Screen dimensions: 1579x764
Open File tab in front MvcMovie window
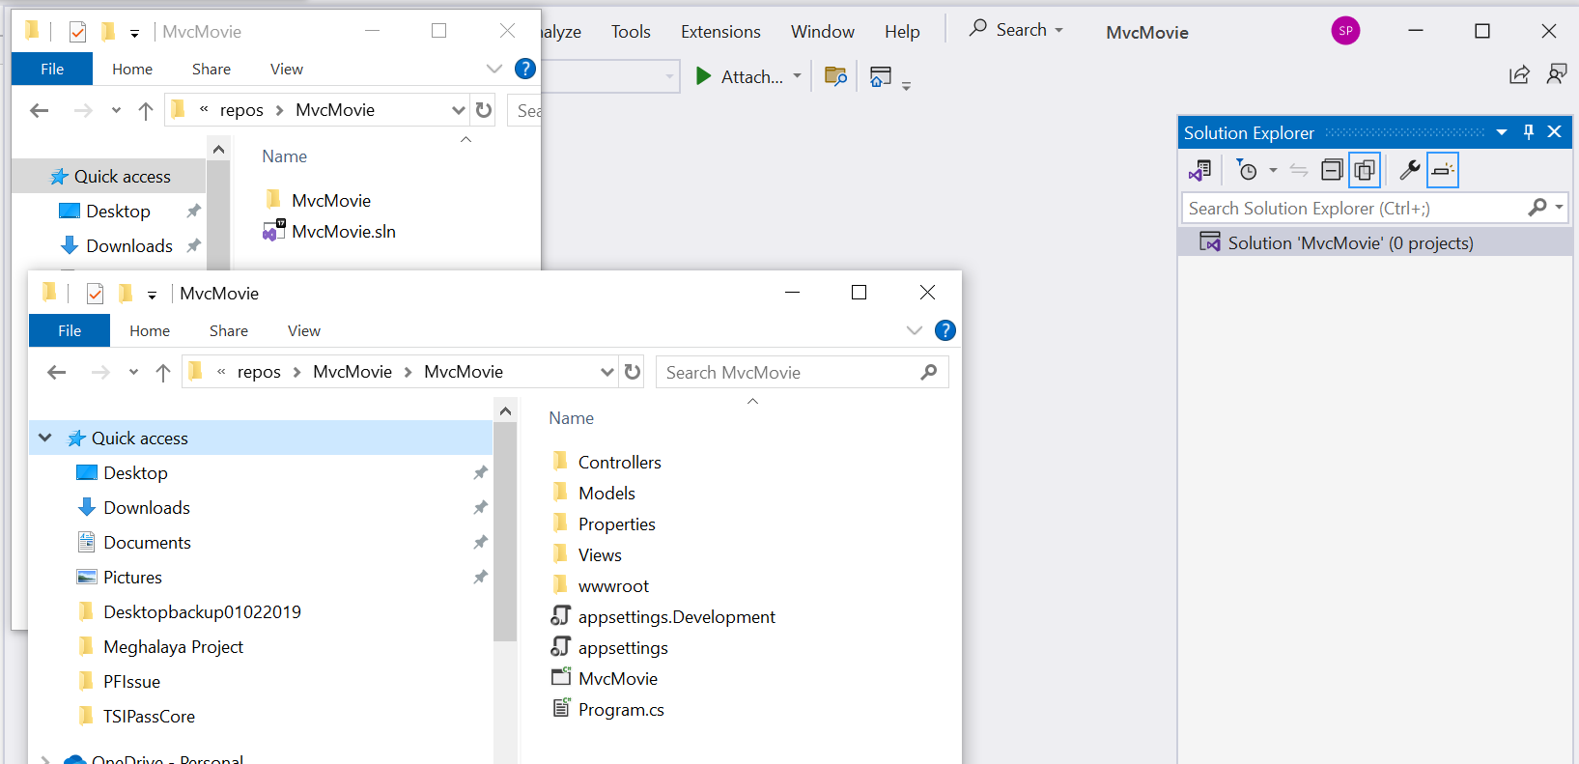pyautogui.click(x=70, y=330)
